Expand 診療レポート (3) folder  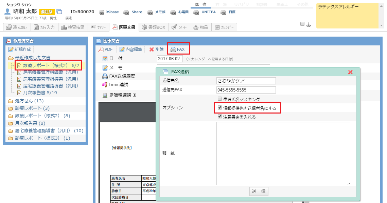[x=29, y=108]
